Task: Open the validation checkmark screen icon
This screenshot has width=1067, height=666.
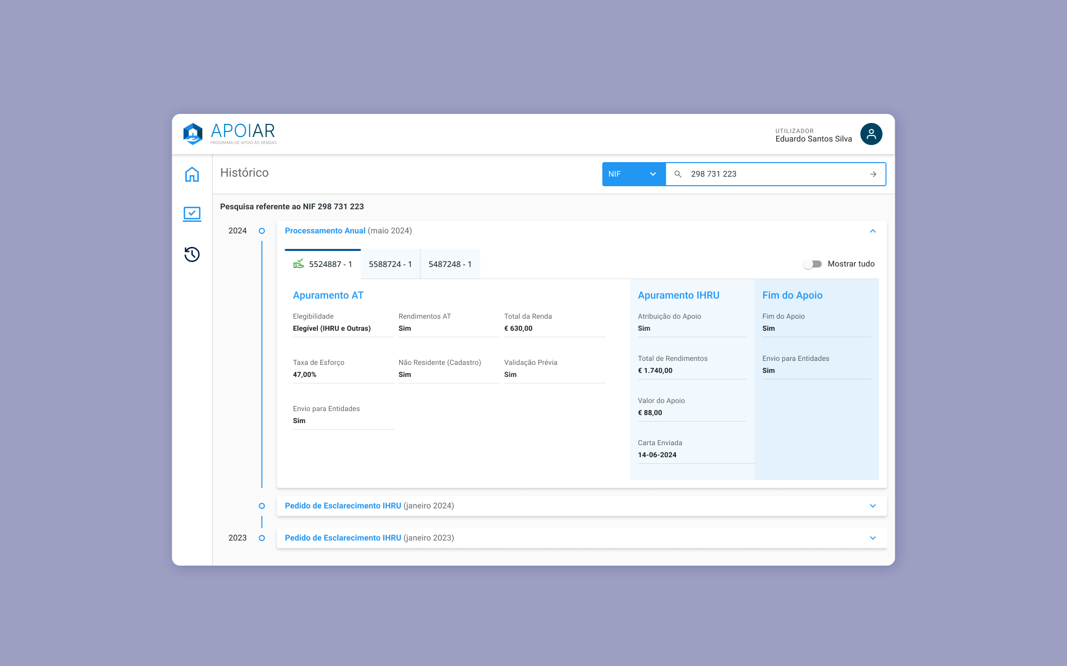Action: 192,214
